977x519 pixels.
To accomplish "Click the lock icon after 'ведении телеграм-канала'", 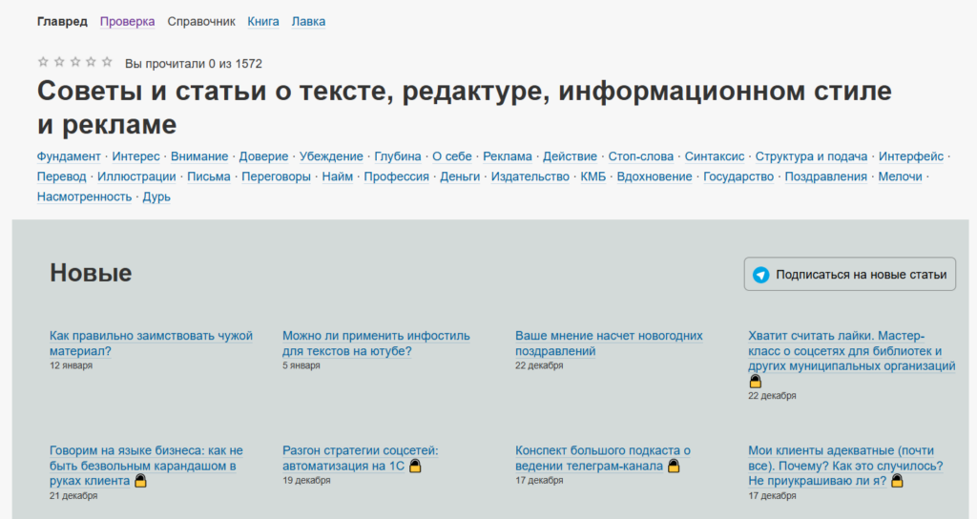I will 674,466.
